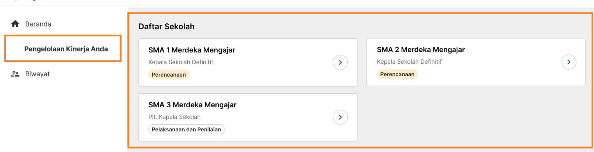
Task: Click the Daftar Sekolah heading
Action: (x=167, y=26)
